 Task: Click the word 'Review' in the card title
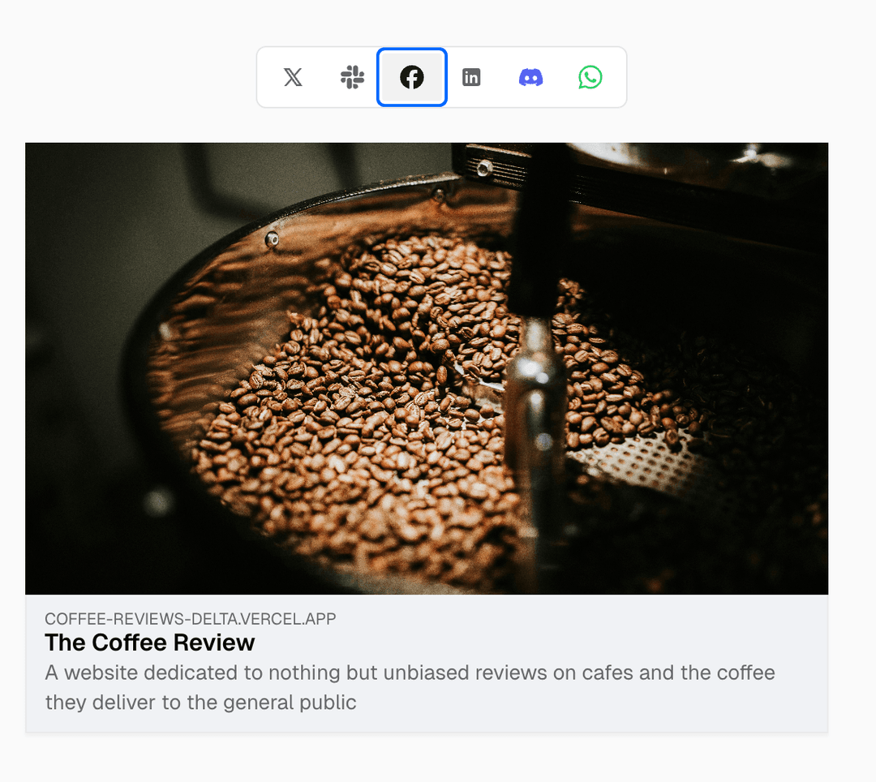tap(214, 643)
